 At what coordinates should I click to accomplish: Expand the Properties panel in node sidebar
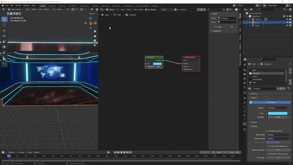[216, 31]
